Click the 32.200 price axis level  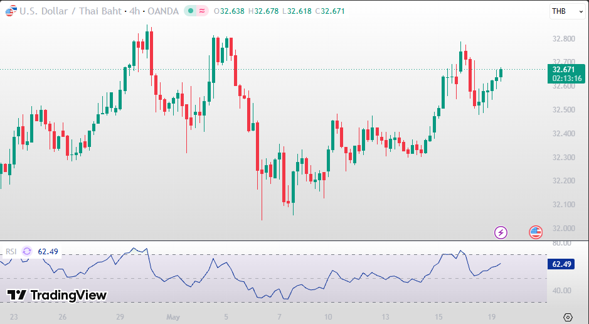[x=564, y=181]
